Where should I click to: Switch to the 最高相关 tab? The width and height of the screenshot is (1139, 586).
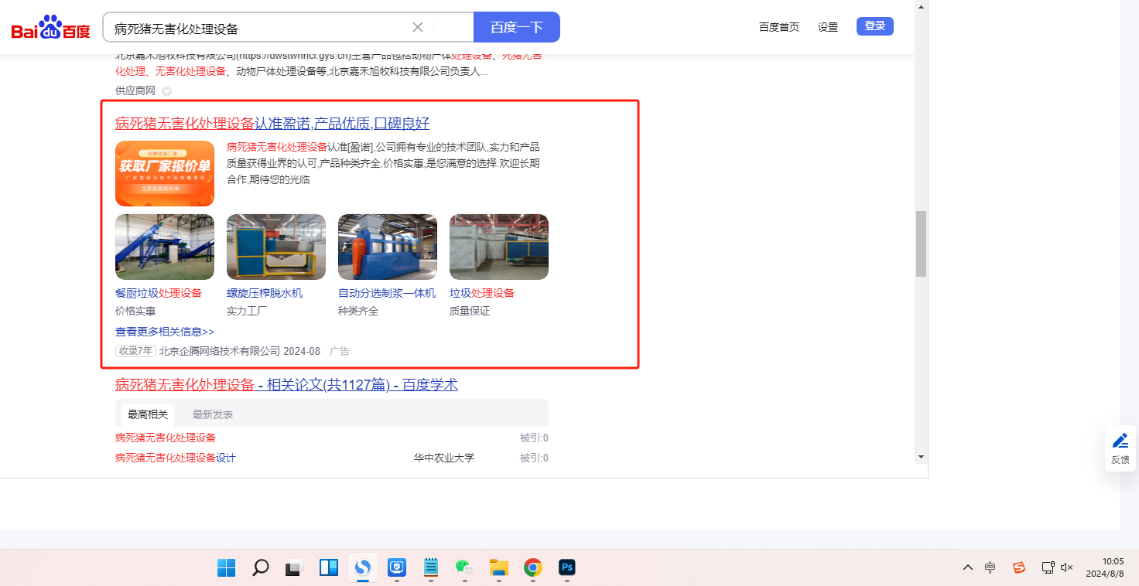(148, 414)
